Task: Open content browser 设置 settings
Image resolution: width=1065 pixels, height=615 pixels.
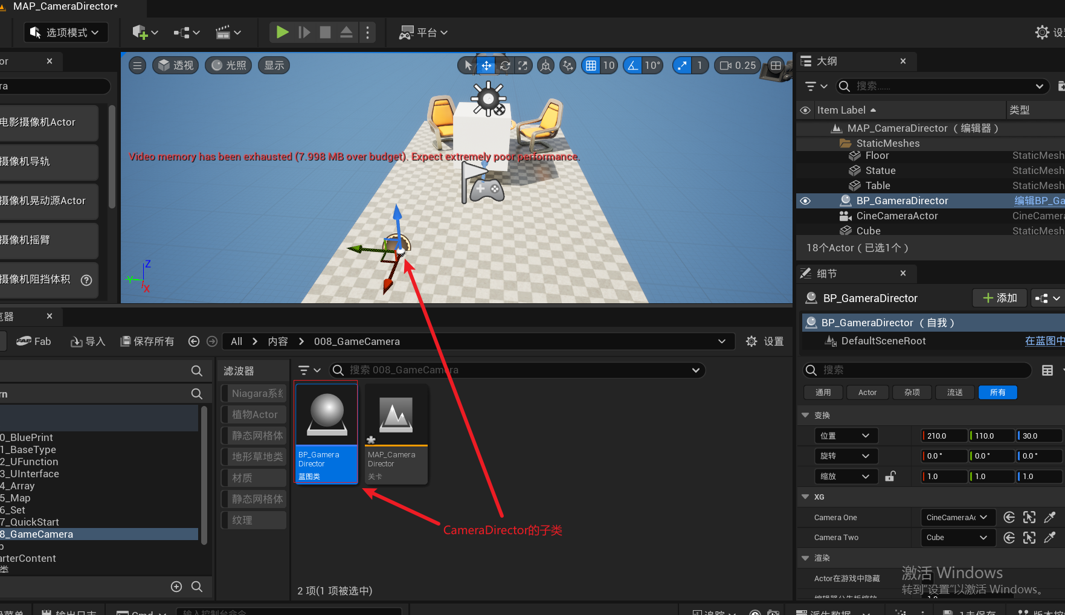Action: coord(765,341)
